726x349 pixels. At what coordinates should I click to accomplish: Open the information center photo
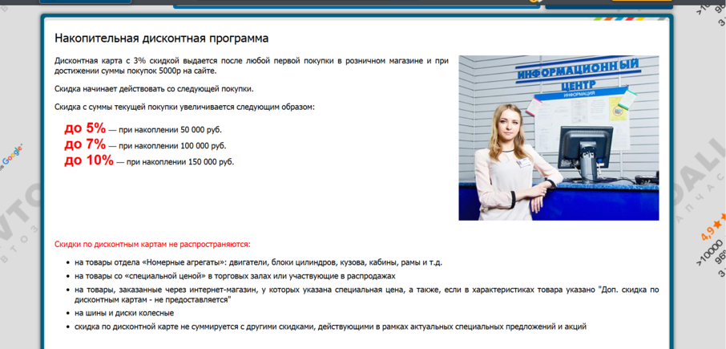pyautogui.click(x=559, y=138)
